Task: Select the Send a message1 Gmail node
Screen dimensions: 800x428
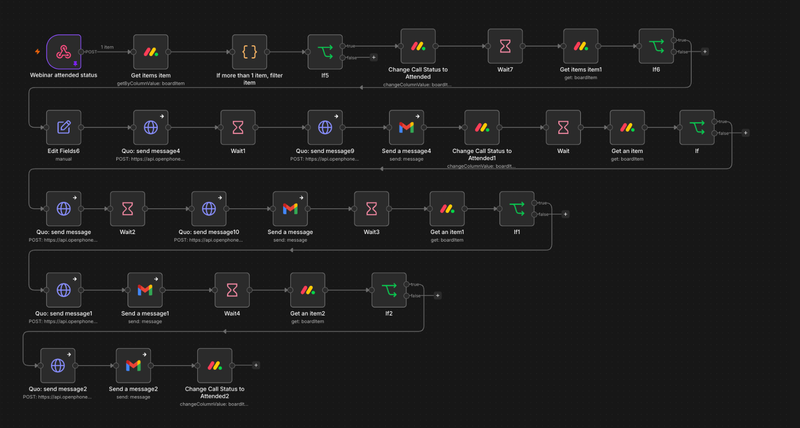Action: (145, 290)
